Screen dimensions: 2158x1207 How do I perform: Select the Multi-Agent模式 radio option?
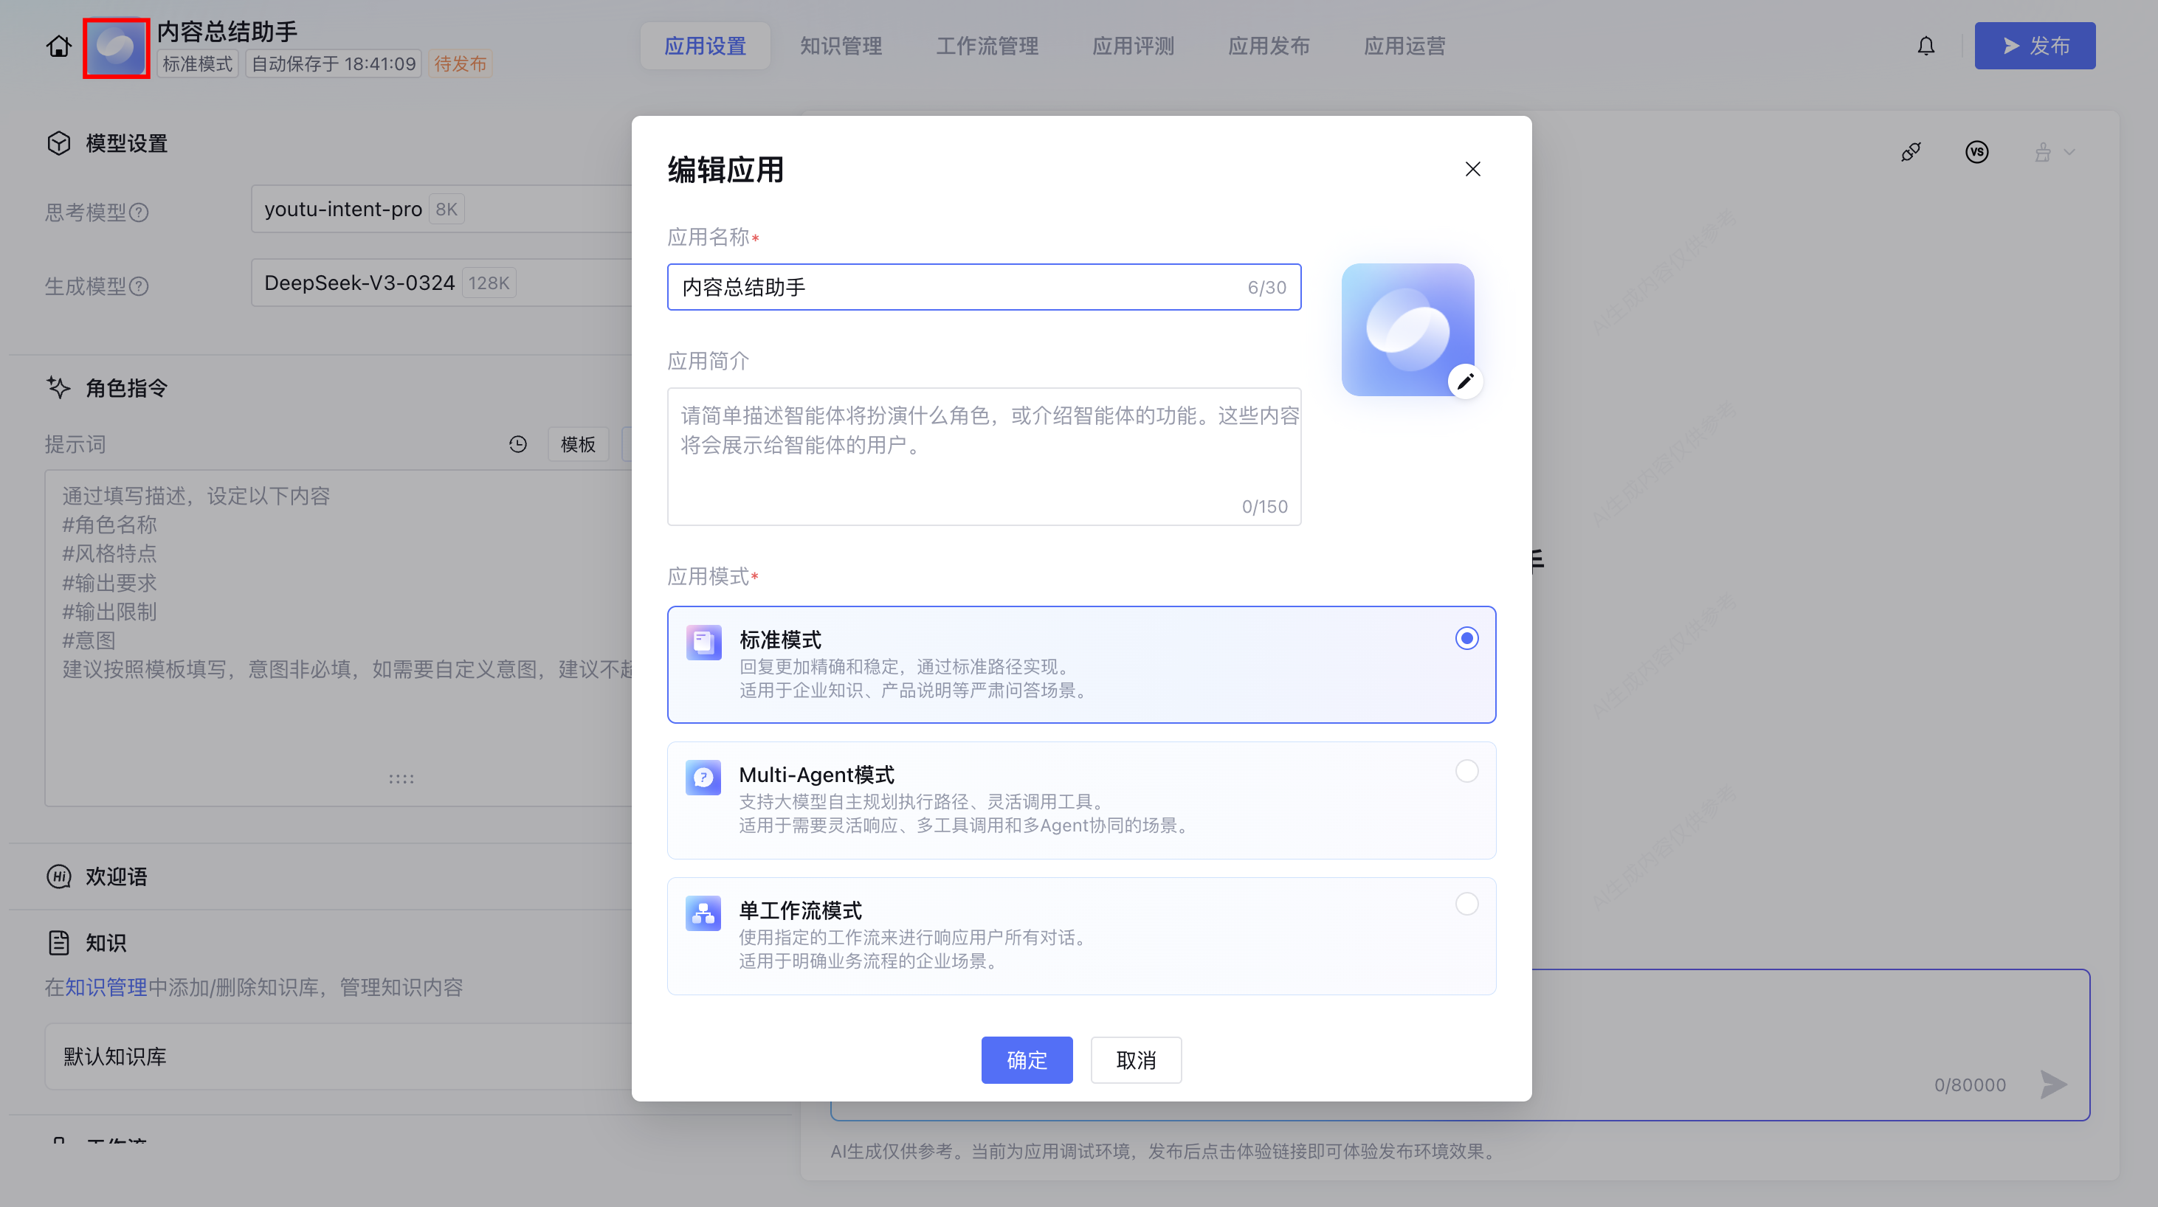pyautogui.click(x=1466, y=772)
